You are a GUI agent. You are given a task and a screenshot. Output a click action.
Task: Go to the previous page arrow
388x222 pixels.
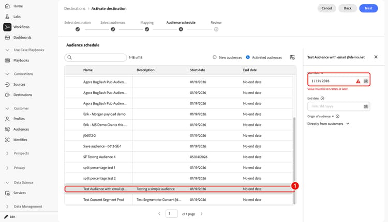pos(159,214)
